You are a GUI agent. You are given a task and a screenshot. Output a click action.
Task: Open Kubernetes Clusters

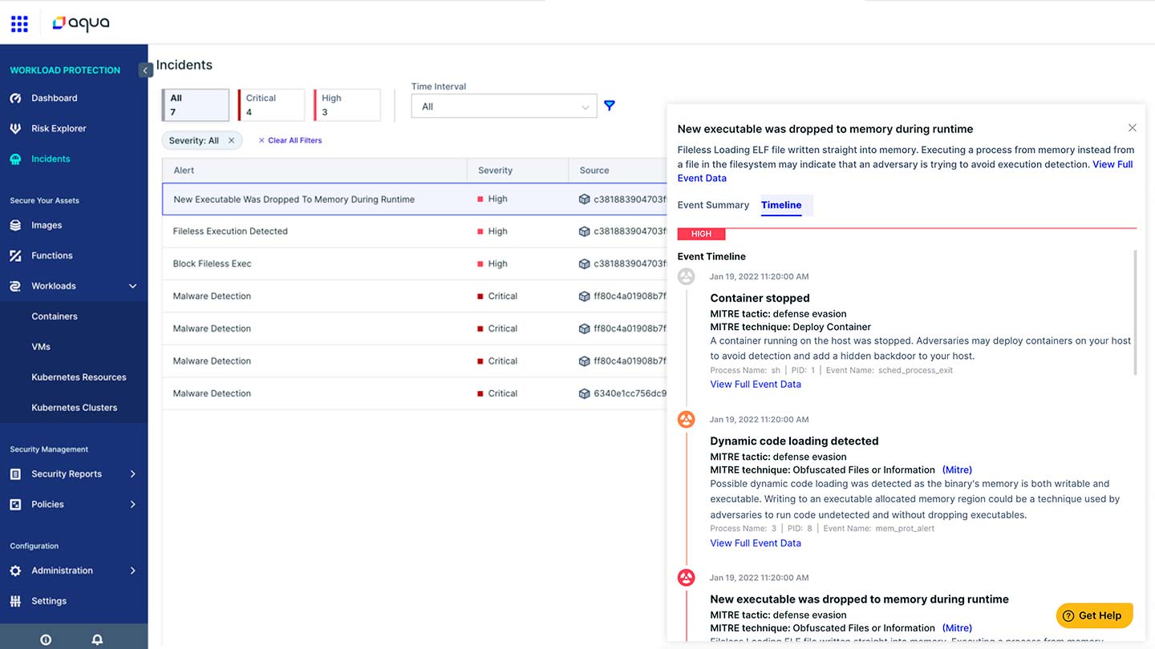74,408
